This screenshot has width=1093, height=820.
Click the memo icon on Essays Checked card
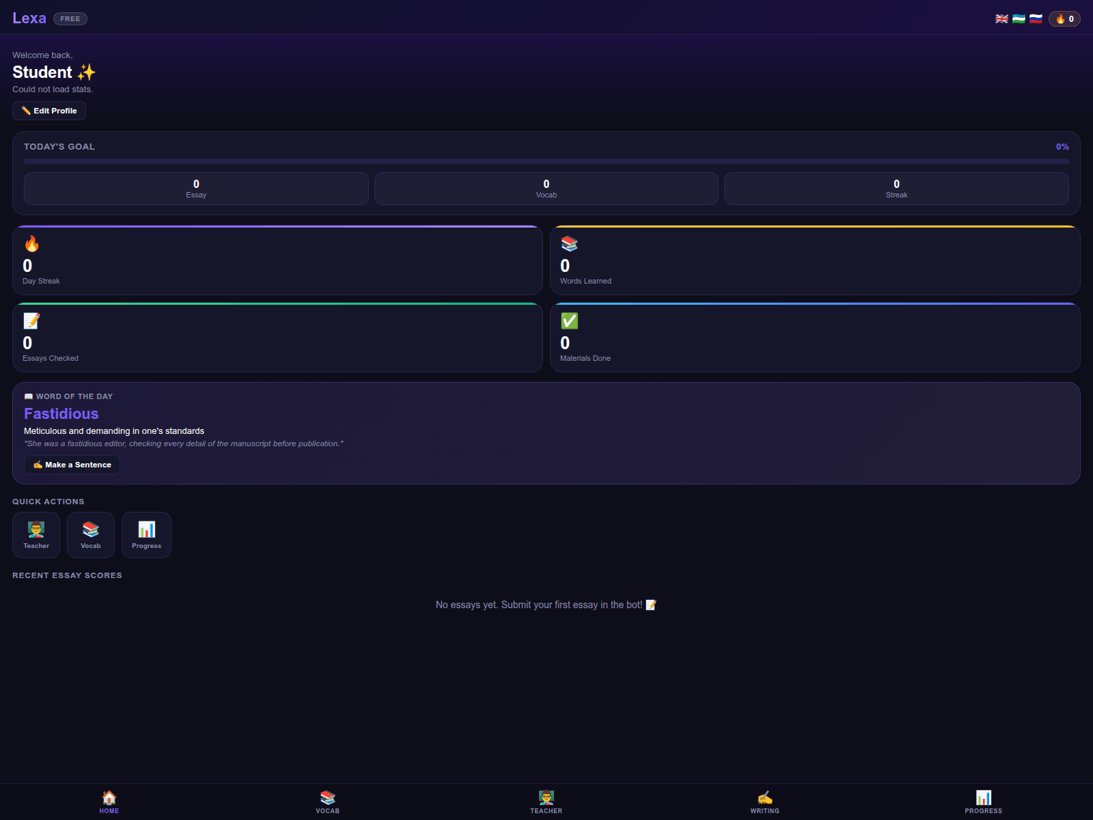[x=31, y=321]
